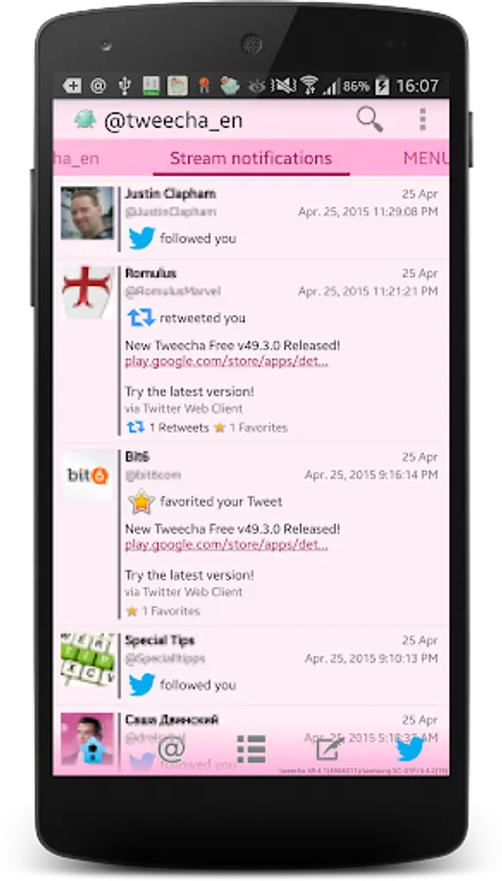Switch to the partially visible ha_en tab
Viewport: 502px width, 881px height.
point(76,159)
